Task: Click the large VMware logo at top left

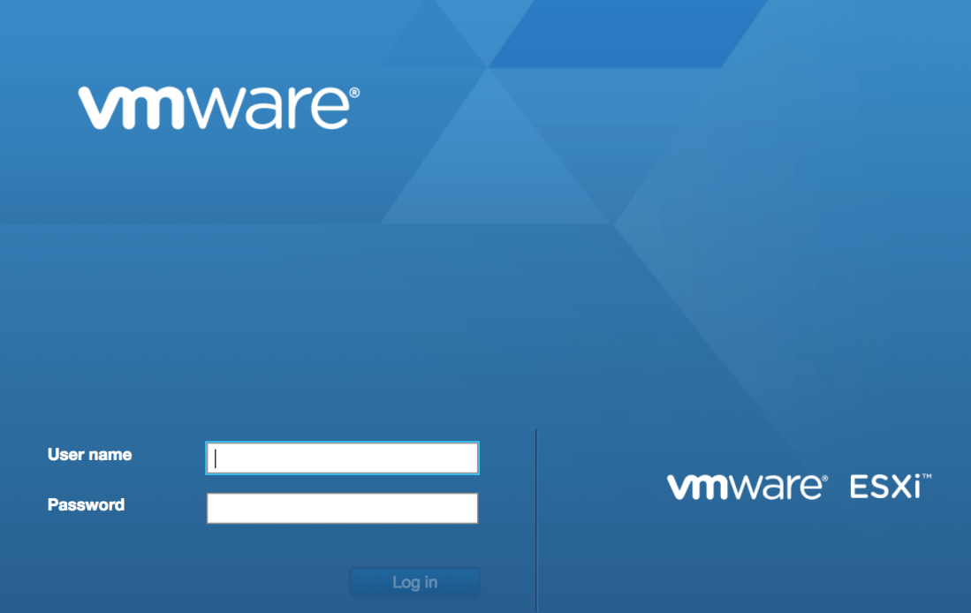Action: (218, 108)
